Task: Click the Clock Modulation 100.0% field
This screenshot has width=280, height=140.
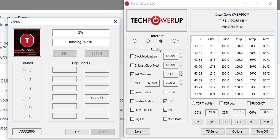Action: [171, 56]
